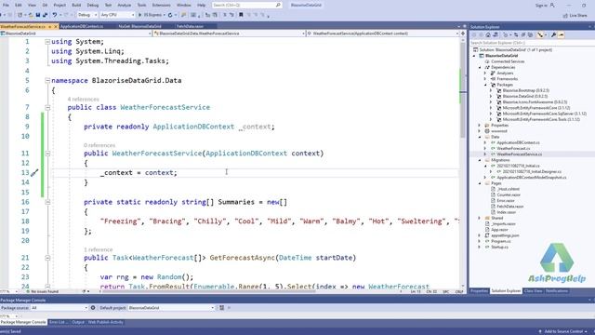The width and height of the screenshot is (595, 335).
Task: Click Collapse All icon in Solution Explorer
Action: [523, 35]
